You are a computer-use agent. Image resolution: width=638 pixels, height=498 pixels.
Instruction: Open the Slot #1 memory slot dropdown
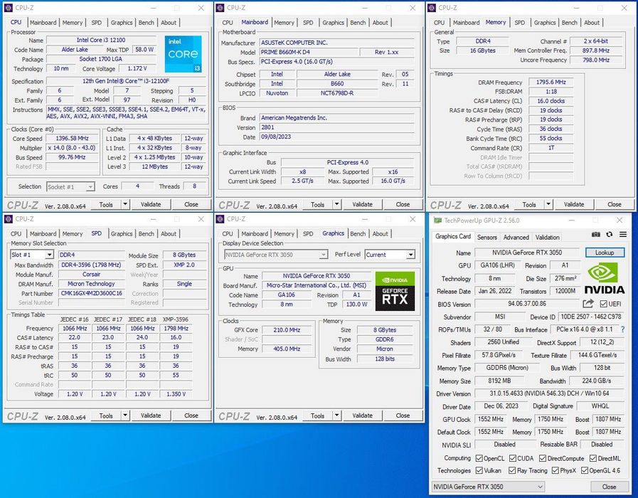[x=49, y=255]
